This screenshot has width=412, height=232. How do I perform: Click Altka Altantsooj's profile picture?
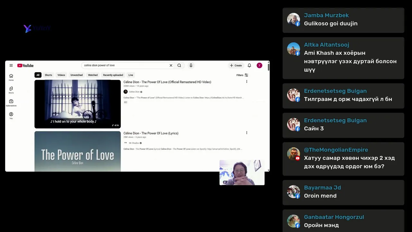click(x=294, y=49)
